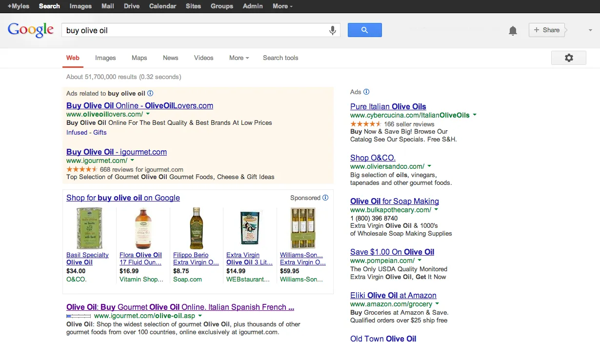Image resolution: width=600 pixels, height=342 pixels.
Task: Open the More dropdown in search tabs
Action: point(239,58)
